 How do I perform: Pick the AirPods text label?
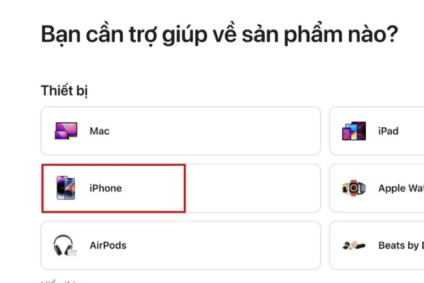pyautogui.click(x=108, y=246)
